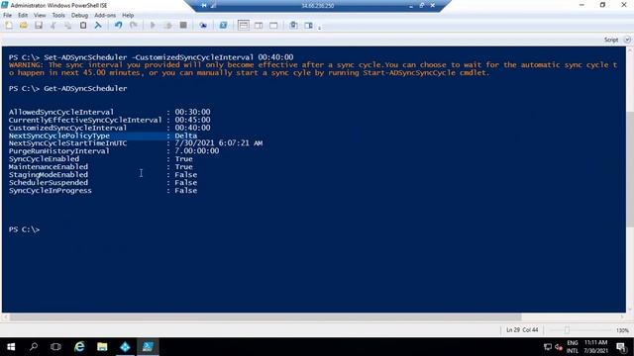Screen dimensions: 634x356
Task: Open Task View from the taskbar
Action: click(x=55, y=347)
